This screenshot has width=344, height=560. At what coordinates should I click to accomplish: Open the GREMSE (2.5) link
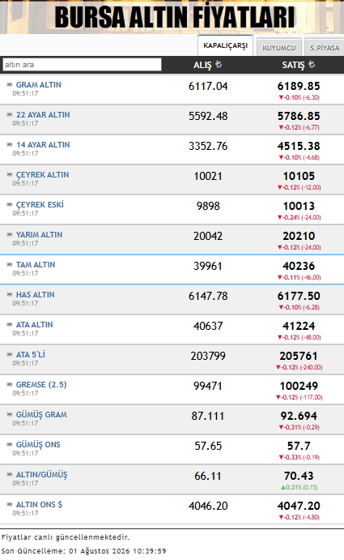(x=41, y=385)
